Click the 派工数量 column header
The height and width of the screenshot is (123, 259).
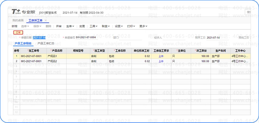201,51
